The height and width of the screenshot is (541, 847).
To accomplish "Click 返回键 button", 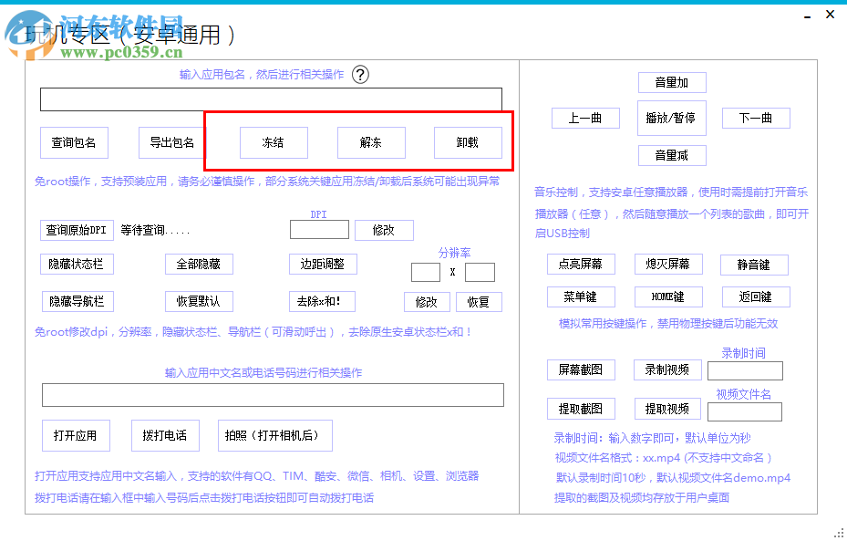I will pyautogui.click(x=756, y=297).
